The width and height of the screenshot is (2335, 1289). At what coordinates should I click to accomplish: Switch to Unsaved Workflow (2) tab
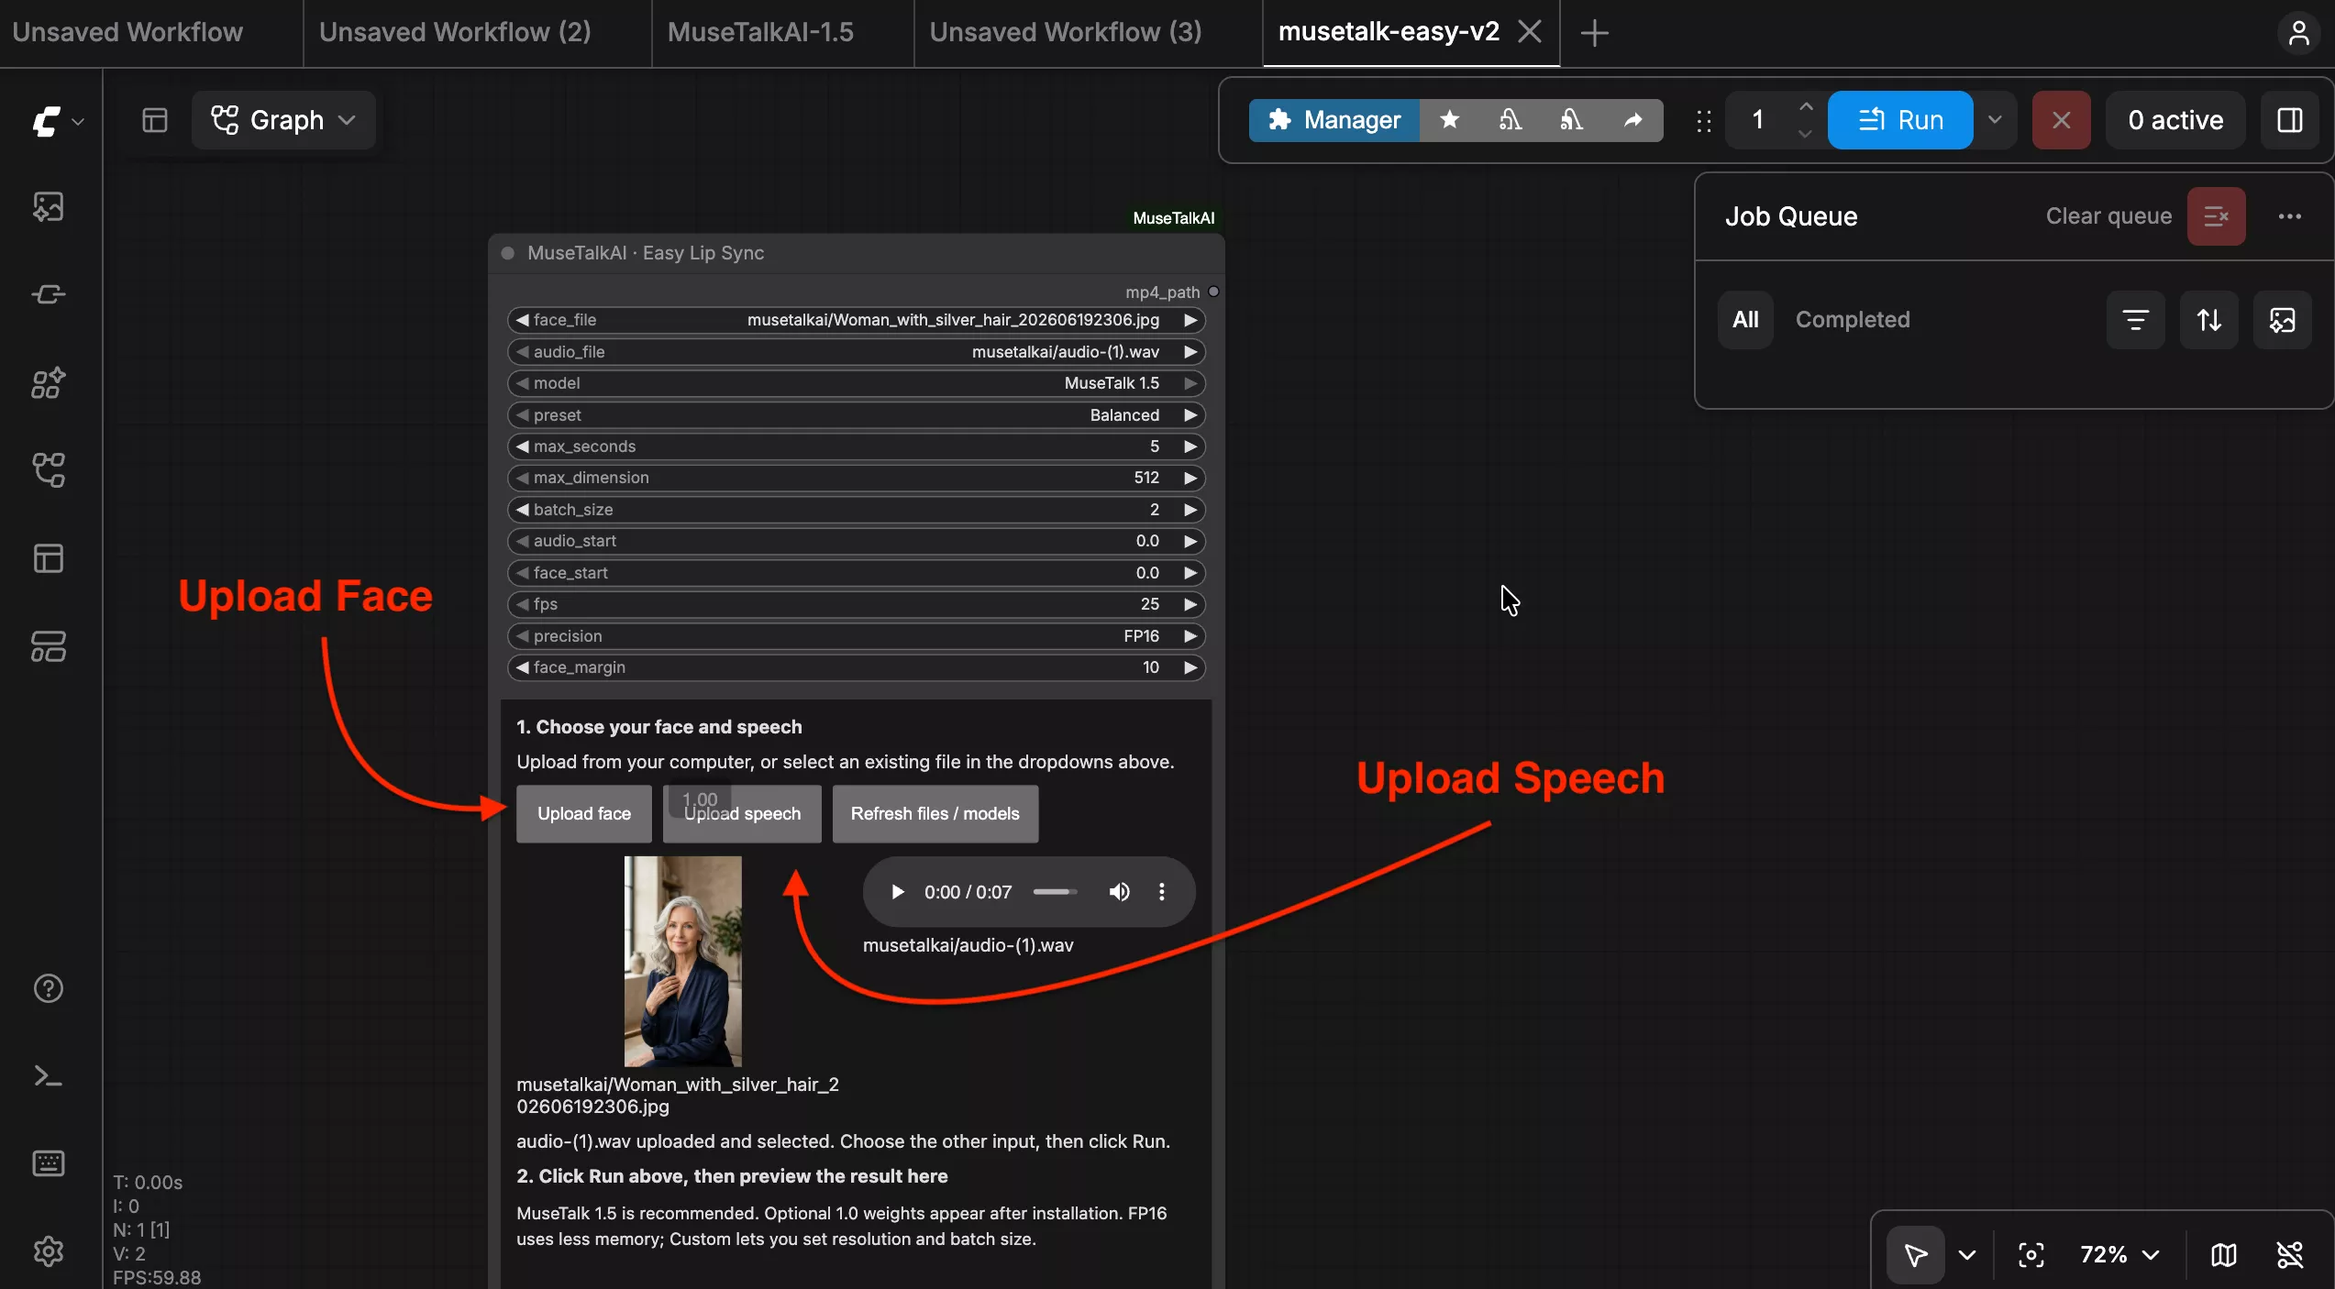pos(455,32)
